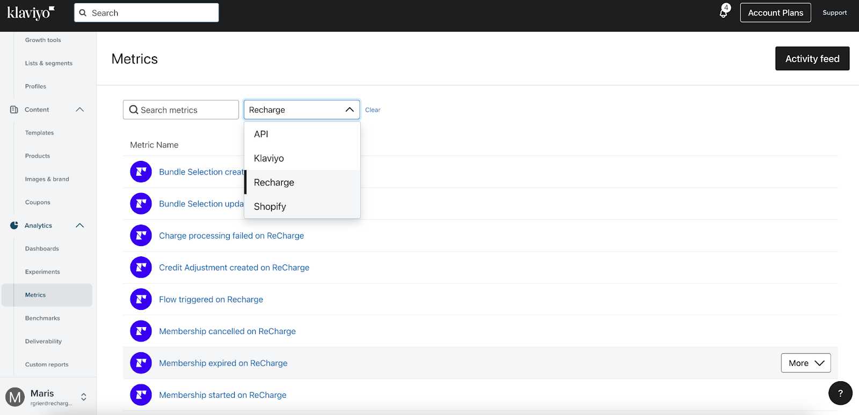Click the Content section icon in sidebar
This screenshot has width=859, height=415.
tap(14, 109)
